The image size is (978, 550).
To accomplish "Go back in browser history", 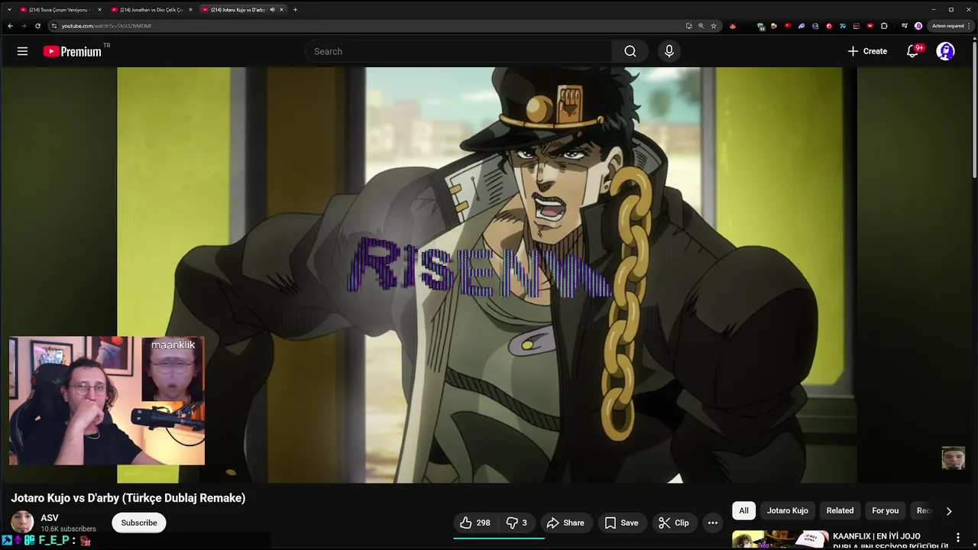I will pos(10,26).
